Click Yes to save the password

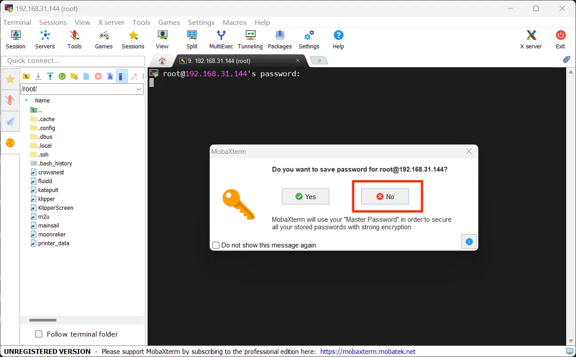(305, 196)
